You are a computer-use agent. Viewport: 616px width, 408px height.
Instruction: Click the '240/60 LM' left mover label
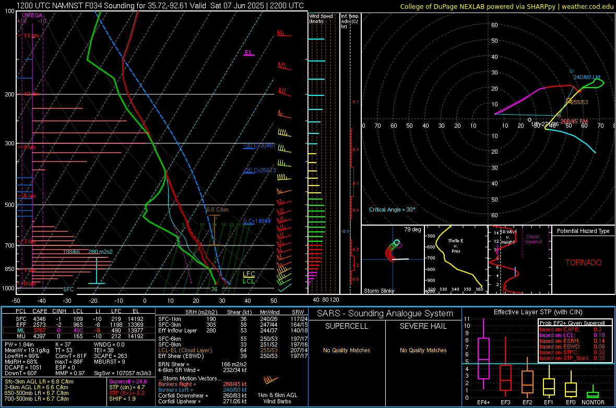[587, 77]
